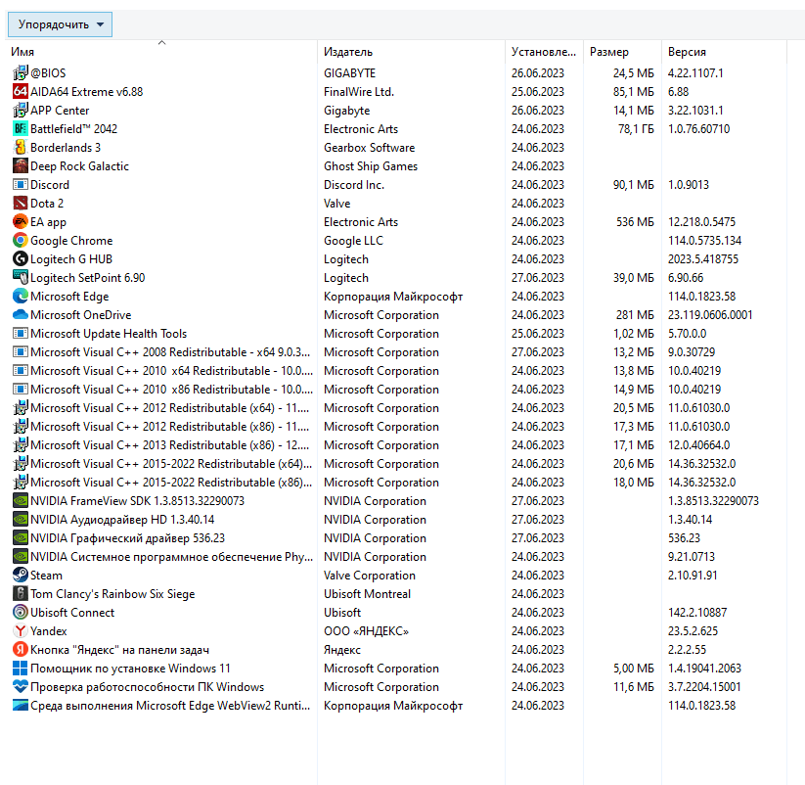Sort by Издатель column header
Viewport: 805px width, 785px height.
point(348,52)
